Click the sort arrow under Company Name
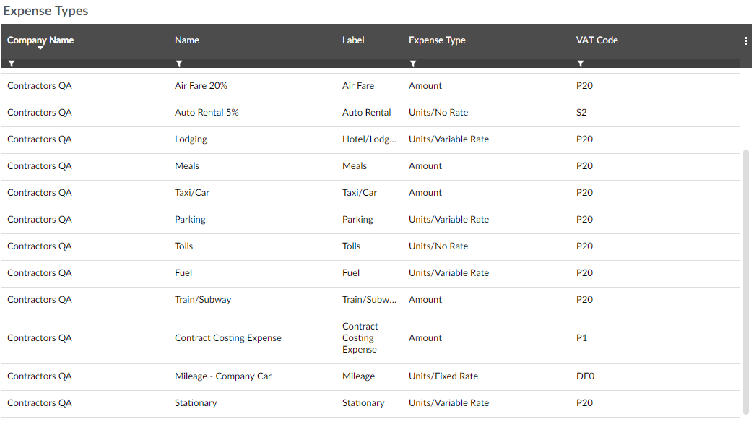754x422 pixels. pos(41,49)
